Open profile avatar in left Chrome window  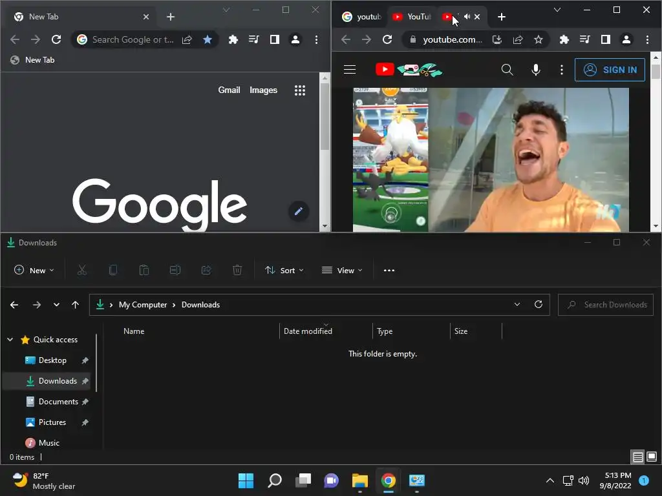coord(295,39)
